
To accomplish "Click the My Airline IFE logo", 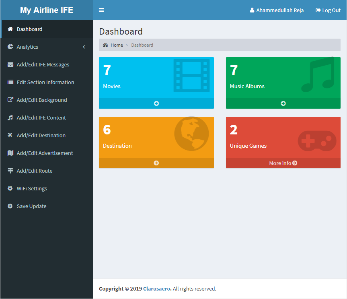I will 47,10.
